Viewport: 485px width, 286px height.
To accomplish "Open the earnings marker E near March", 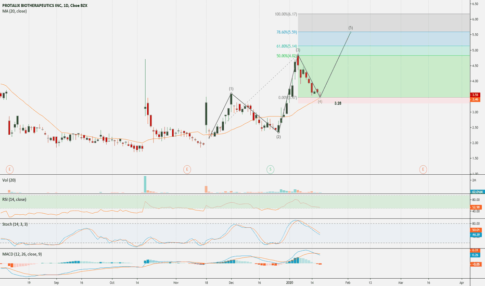I will click(x=423, y=169).
